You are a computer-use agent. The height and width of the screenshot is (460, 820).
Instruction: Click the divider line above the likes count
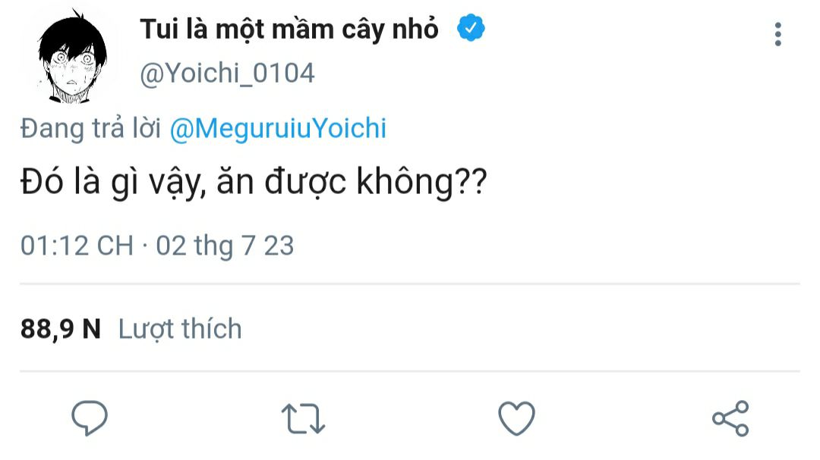point(410,284)
